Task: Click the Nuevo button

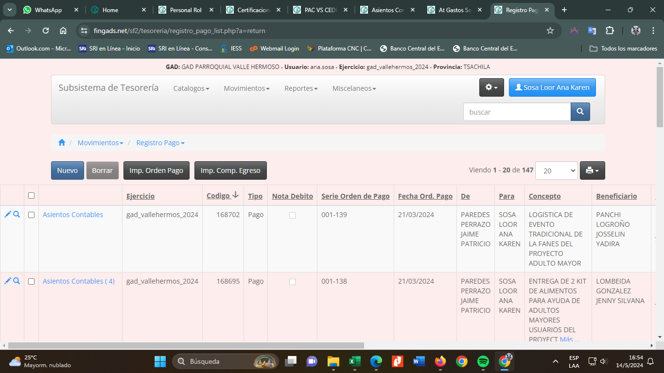Action: tap(68, 170)
